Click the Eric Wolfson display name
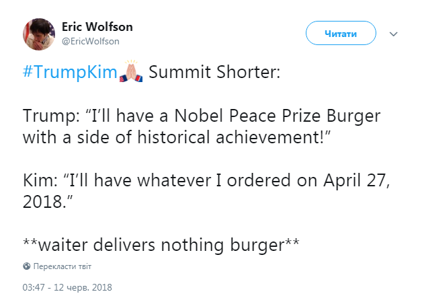422x298 pixels. coord(97,27)
